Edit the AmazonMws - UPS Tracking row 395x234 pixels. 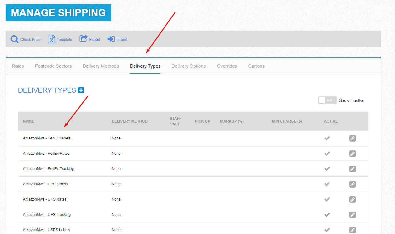(x=352, y=215)
